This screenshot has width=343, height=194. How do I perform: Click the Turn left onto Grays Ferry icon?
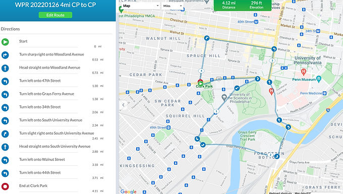coord(5,94)
